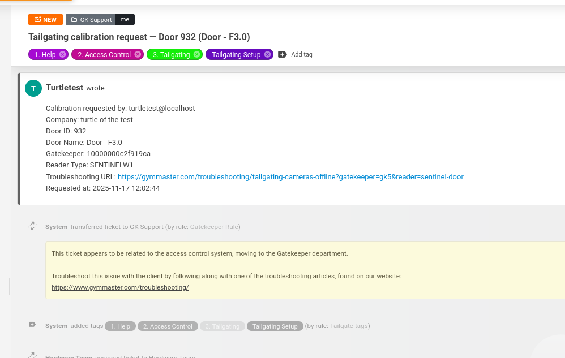Open the "Tailgate tags" rule link

click(349, 326)
